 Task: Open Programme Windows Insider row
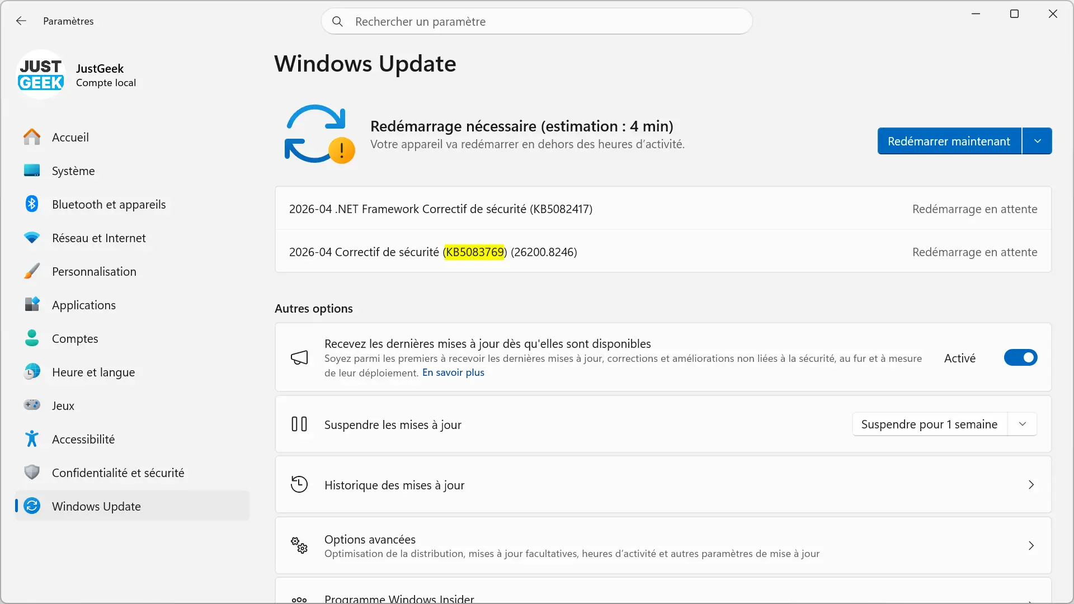(x=663, y=591)
